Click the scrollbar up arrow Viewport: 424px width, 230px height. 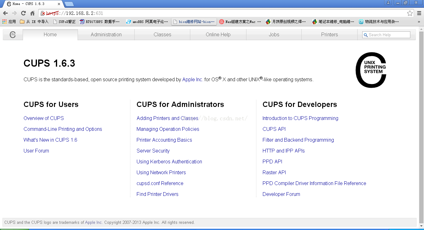tap(422, 29)
